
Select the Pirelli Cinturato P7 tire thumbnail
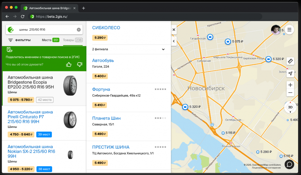coord(70,120)
